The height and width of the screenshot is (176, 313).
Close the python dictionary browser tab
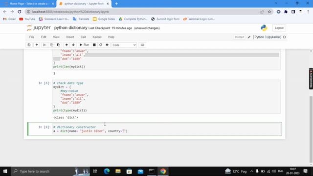[108, 3]
